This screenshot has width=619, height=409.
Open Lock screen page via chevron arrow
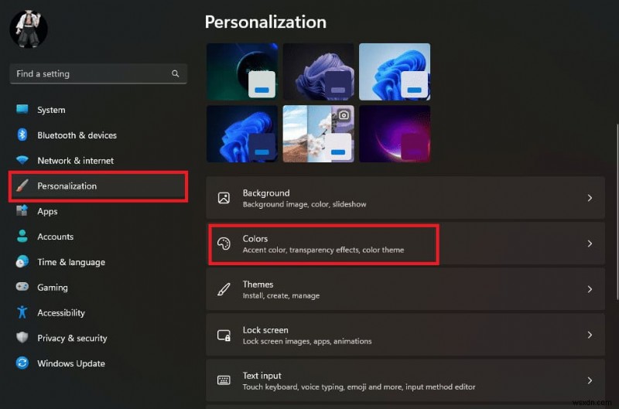(590, 336)
